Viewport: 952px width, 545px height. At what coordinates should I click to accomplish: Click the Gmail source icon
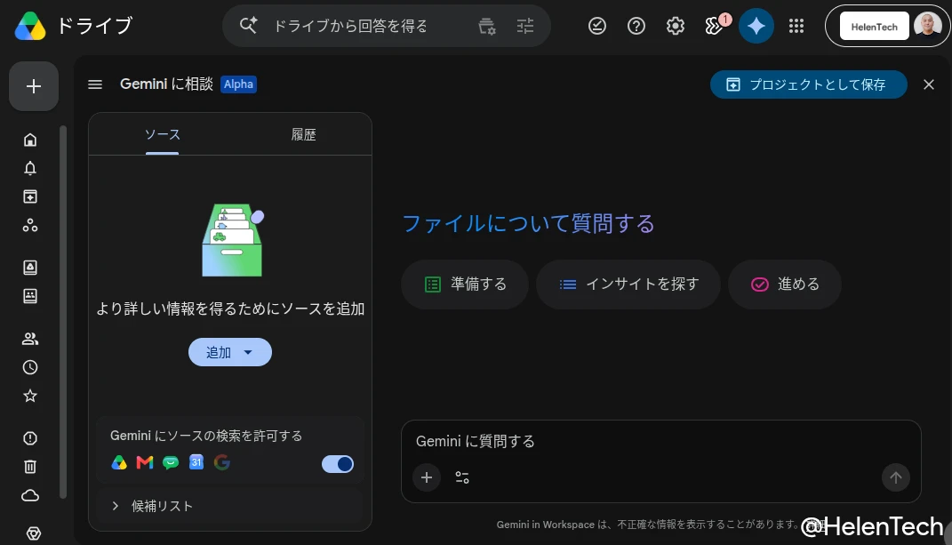pos(145,463)
